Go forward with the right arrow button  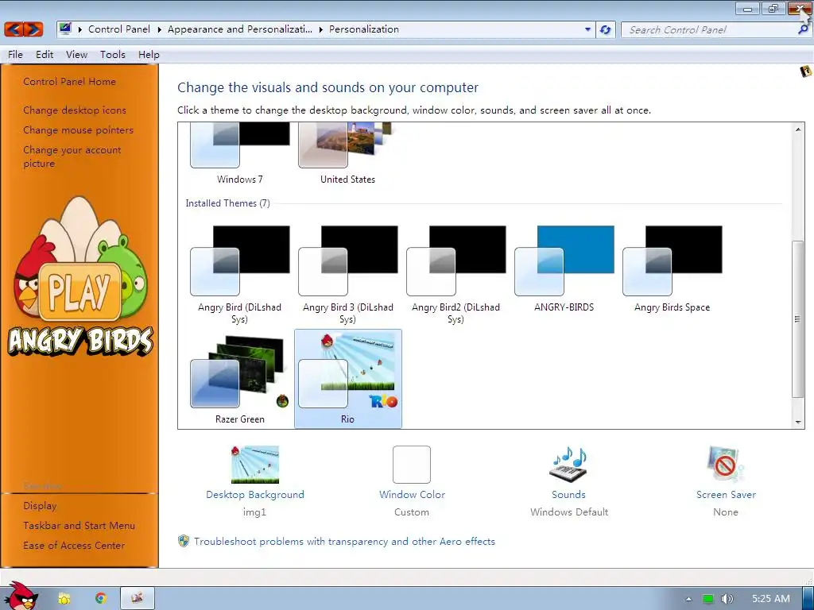point(33,29)
